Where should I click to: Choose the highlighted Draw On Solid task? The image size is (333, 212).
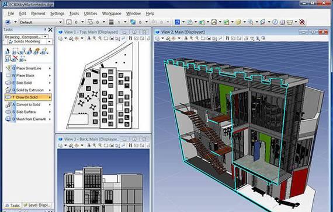pyautogui.click(x=28, y=97)
